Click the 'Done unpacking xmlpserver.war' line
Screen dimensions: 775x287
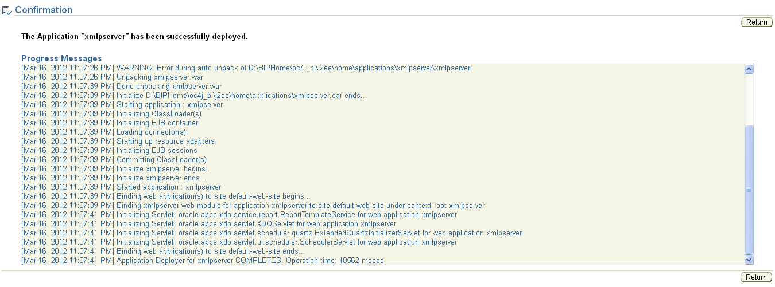(121, 87)
